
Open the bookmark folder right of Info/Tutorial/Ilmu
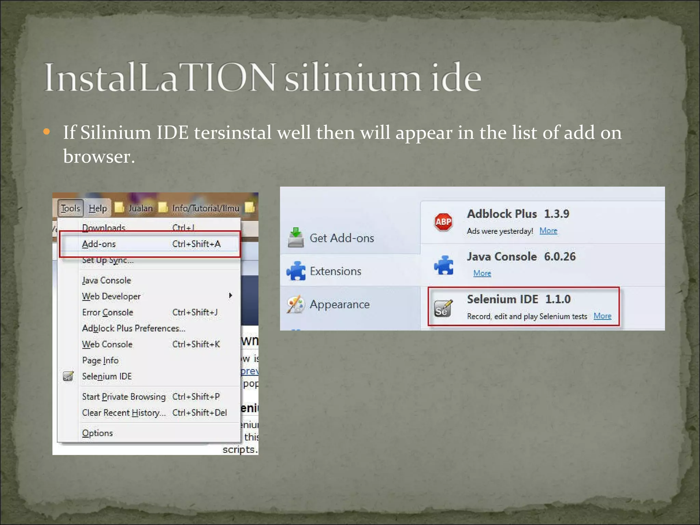250,207
